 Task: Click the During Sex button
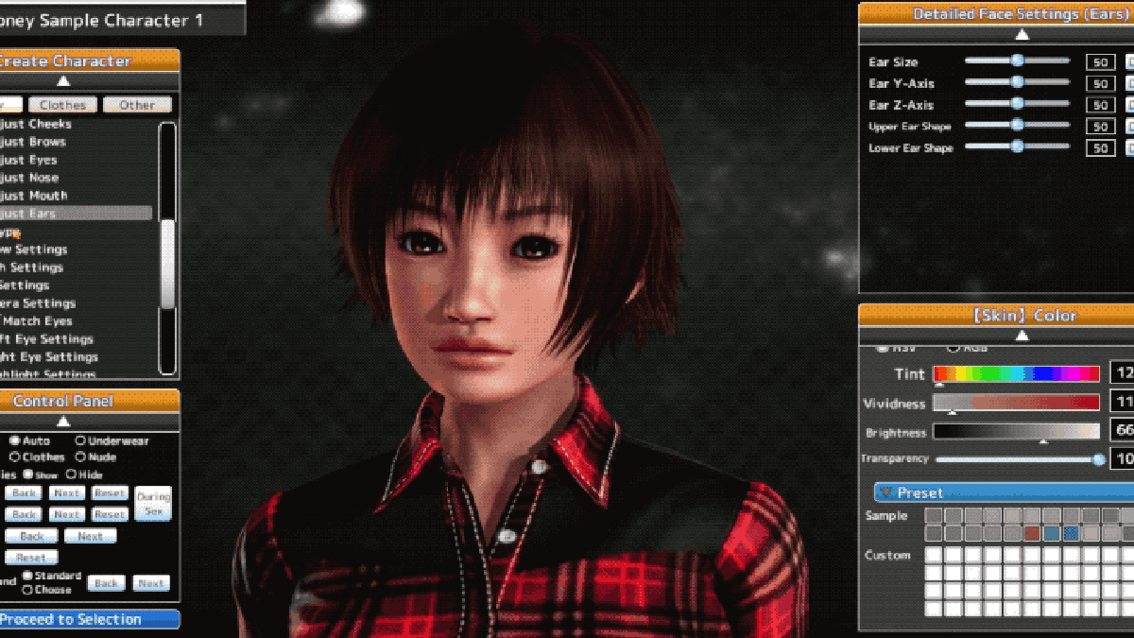click(153, 503)
